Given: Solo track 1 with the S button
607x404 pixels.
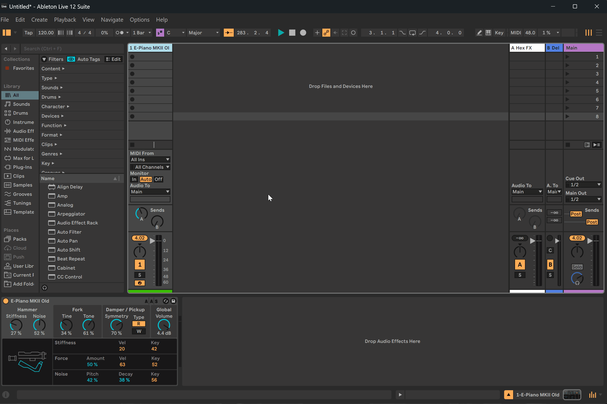Looking at the screenshot, I should click(x=140, y=275).
